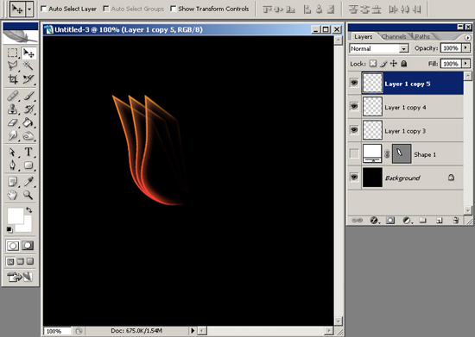The image size is (475, 337).
Task: Show the Shape 1 layer
Action: pos(354,153)
